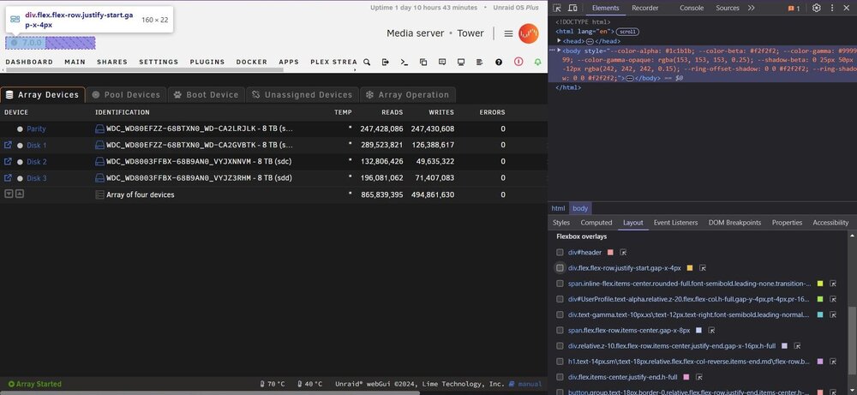
Task: Switch to Boot Device tab
Action: (206, 95)
